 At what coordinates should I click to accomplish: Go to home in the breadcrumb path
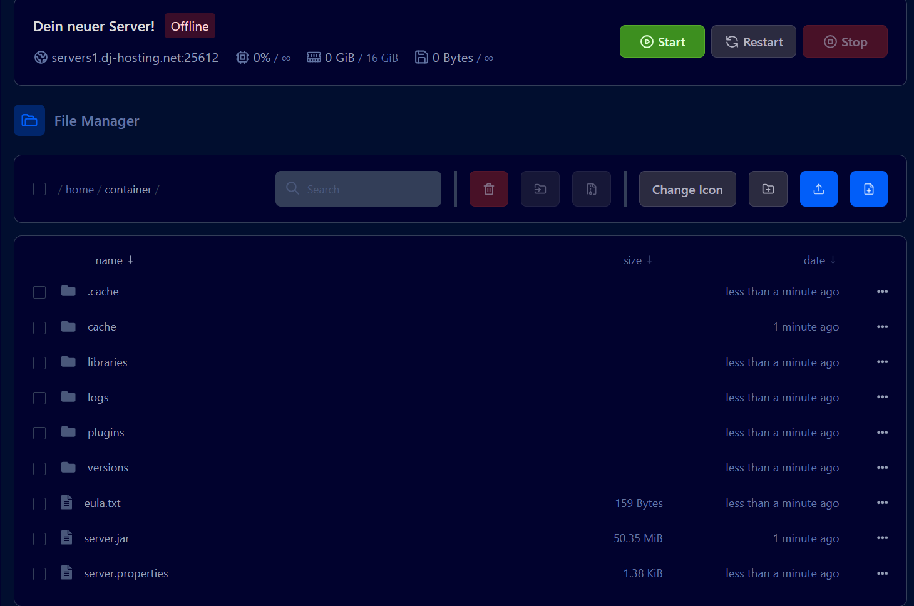click(x=80, y=190)
